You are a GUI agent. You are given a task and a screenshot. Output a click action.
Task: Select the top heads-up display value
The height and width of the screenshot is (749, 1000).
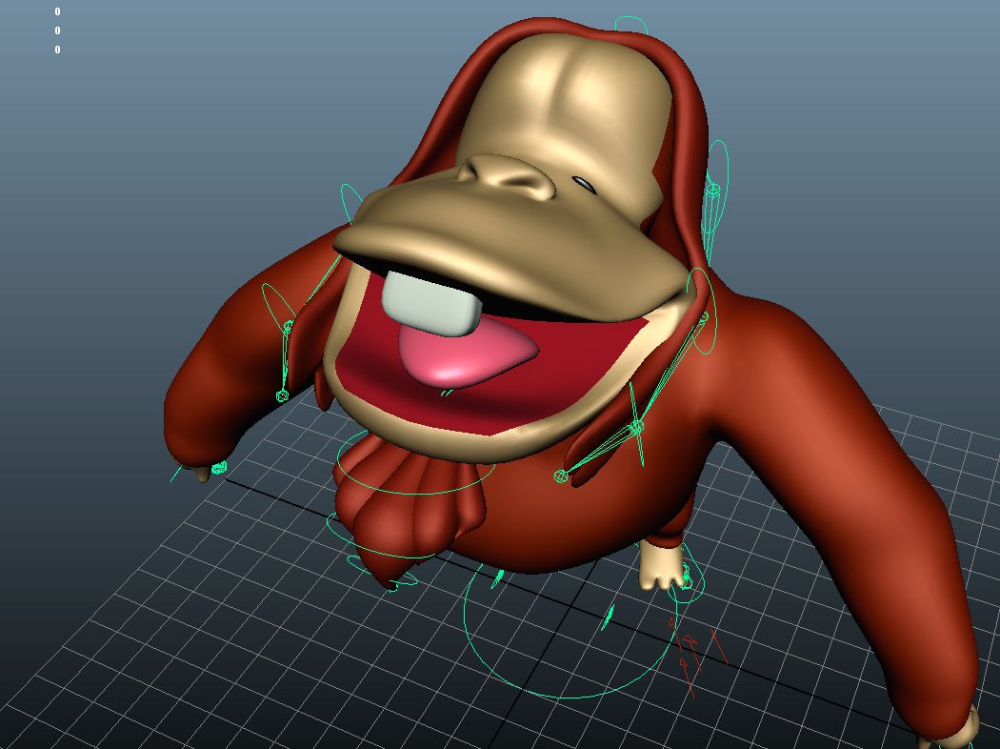[57, 12]
